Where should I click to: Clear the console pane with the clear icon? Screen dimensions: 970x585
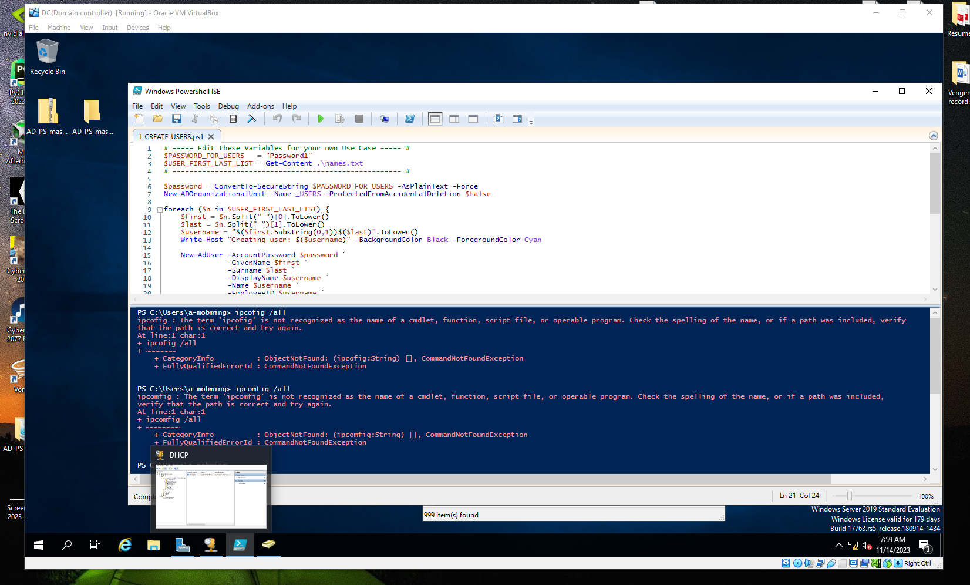click(x=252, y=119)
